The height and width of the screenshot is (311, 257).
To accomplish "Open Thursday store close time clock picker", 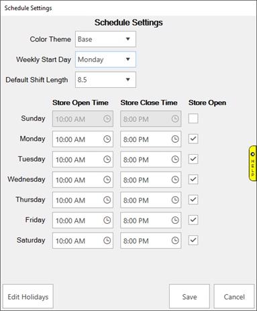I will [x=175, y=200].
